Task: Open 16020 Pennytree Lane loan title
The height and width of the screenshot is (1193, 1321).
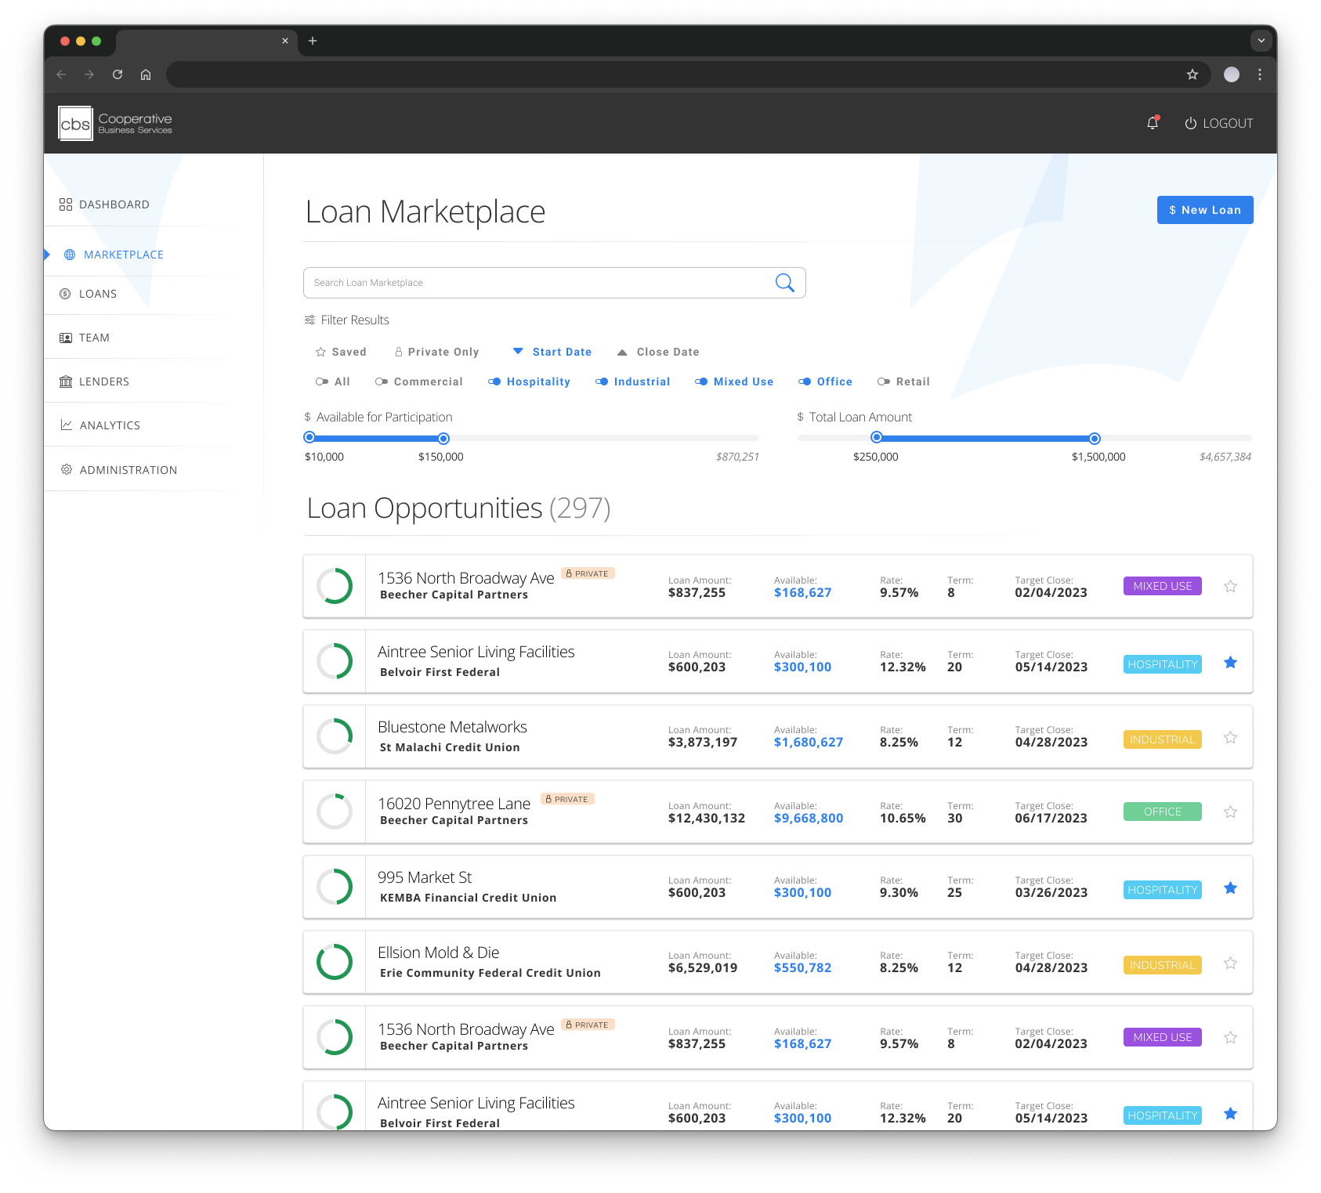Action: [x=454, y=804]
